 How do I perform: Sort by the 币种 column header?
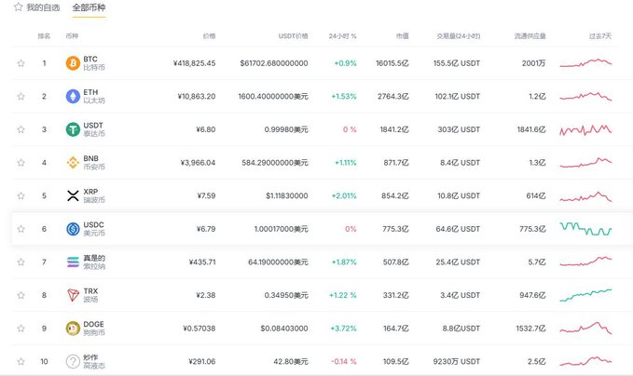click(72, 36)
